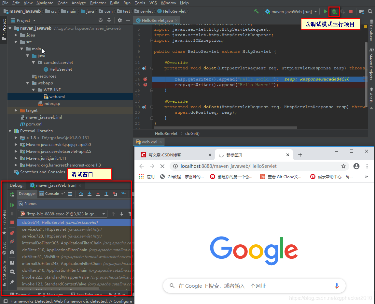
Task: Resume program in Debug panel
Action: coord(12,205)
